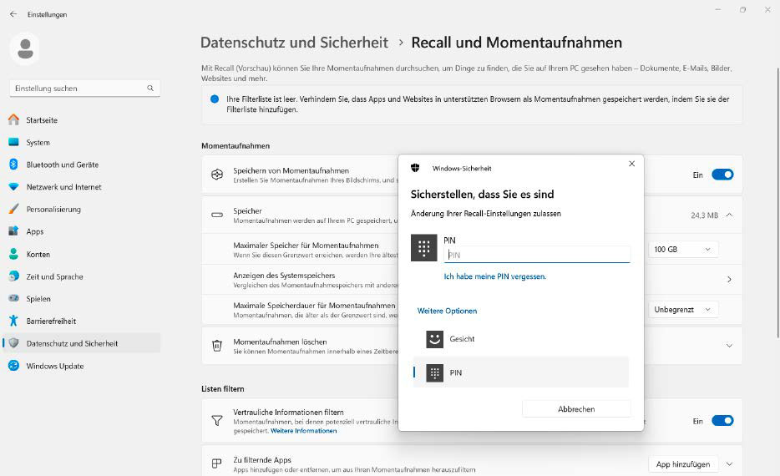Click the blue info dot in banner

tap(215, 99)
